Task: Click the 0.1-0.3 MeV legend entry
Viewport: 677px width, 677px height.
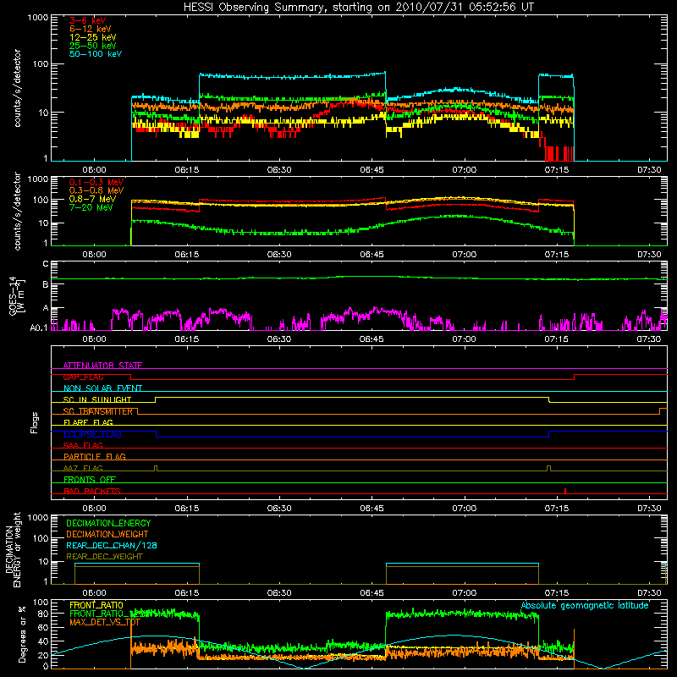Action: 96,182
